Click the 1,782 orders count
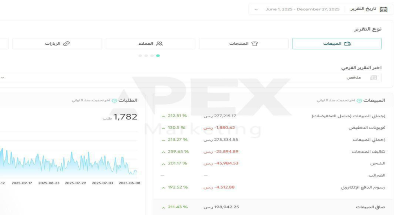The image size is (401, 215). (x=125, y=117)
